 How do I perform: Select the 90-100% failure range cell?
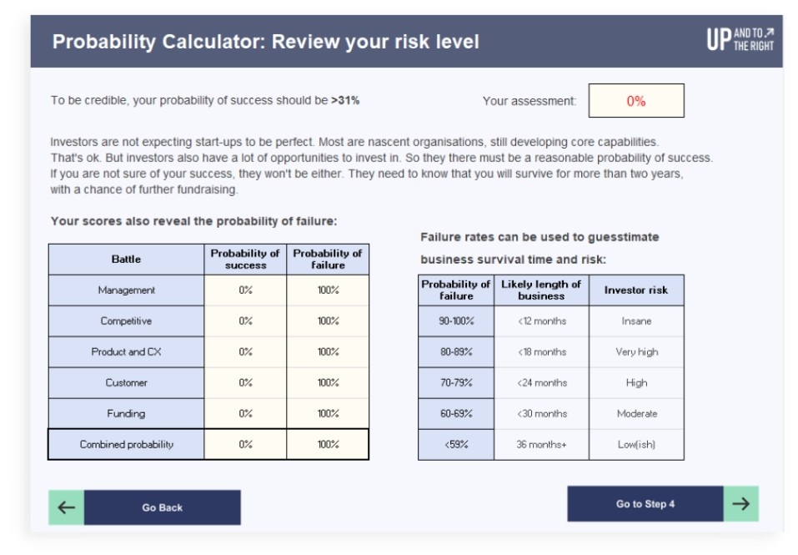click(x=456, y=321)
